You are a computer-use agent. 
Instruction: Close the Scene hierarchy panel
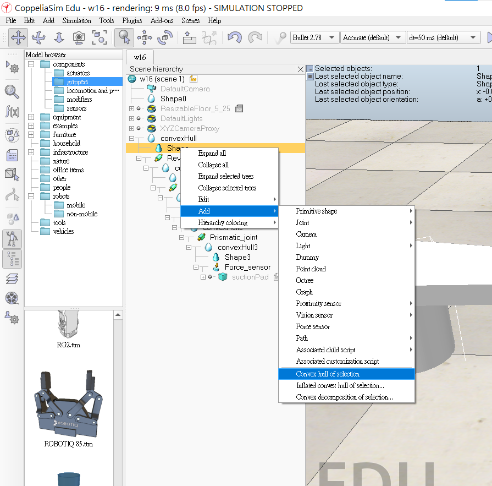coord(301,69)
